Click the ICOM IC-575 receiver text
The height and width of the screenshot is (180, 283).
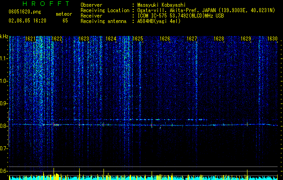point(180,16)
